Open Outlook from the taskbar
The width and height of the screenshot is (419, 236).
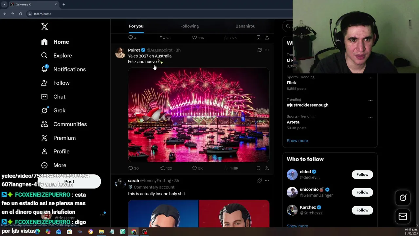(x=59, y=232)
